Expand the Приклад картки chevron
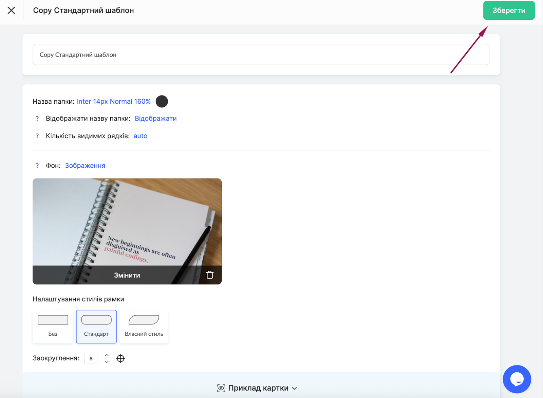The image size is (543, 398). pyautogui.click(x=295, y=389)
